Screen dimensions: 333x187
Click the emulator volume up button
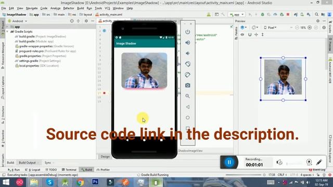[187, 43]
